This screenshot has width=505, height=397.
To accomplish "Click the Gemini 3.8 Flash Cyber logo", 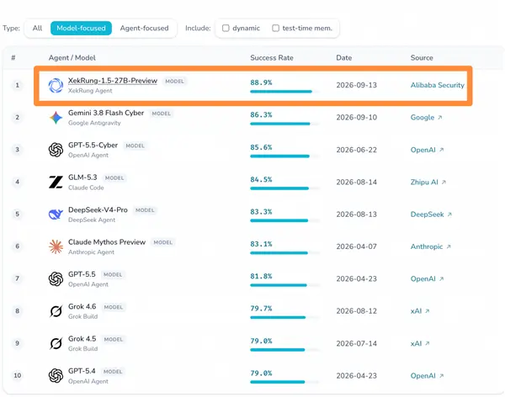I will tap(56, 118).
